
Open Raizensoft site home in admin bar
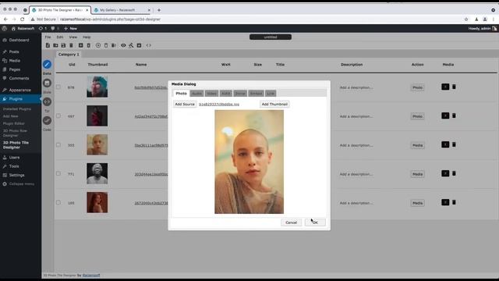(23, 28)
